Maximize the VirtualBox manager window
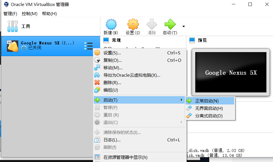 coord(250,4)
